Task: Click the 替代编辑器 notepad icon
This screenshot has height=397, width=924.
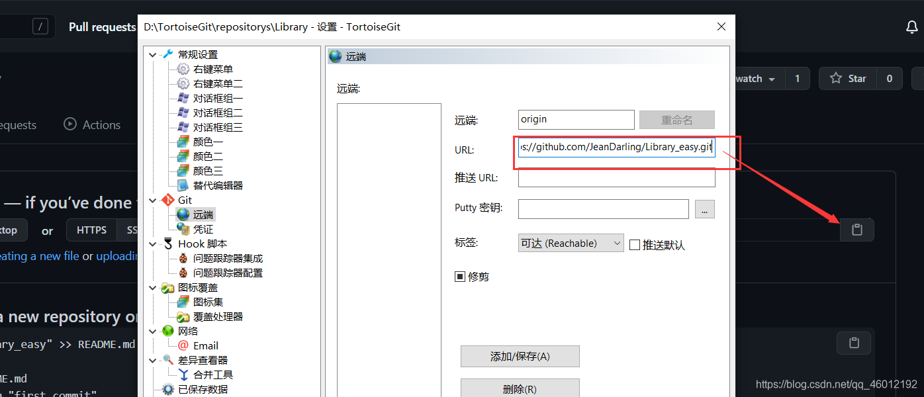Action: [x=183, y=185]
